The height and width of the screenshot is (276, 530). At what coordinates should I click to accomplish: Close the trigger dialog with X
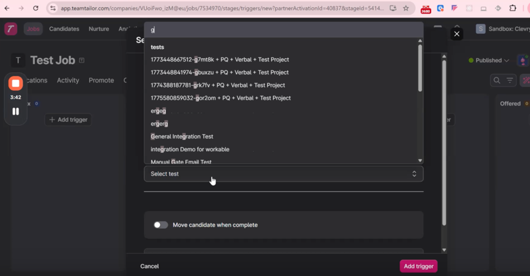coord(457,34)
